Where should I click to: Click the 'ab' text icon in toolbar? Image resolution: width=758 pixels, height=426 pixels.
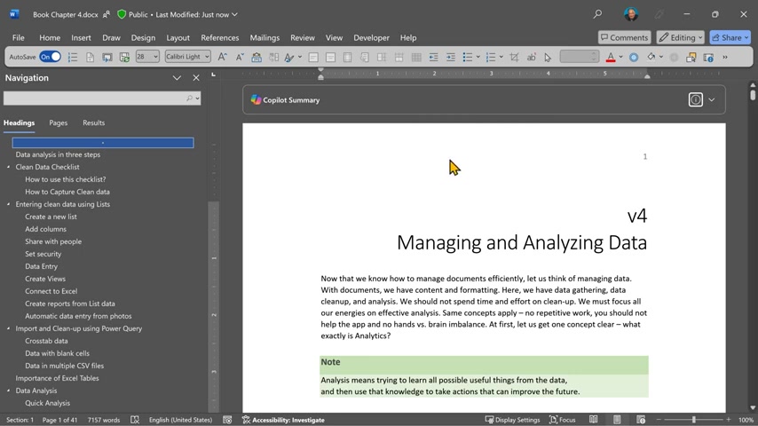531,58
